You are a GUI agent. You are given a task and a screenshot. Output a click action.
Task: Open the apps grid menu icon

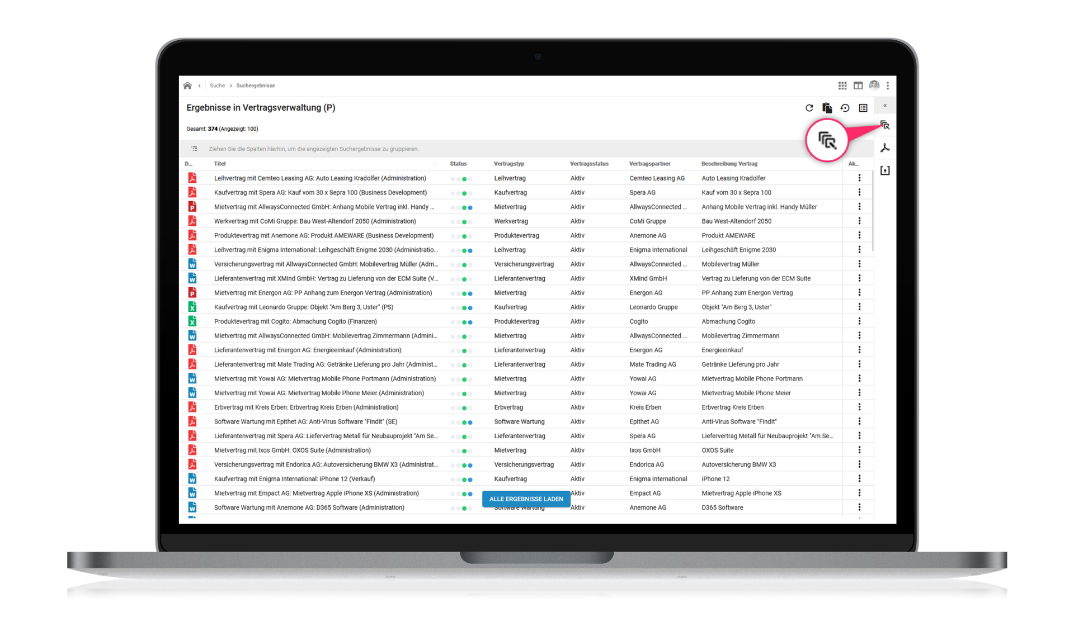pos(842,86)
